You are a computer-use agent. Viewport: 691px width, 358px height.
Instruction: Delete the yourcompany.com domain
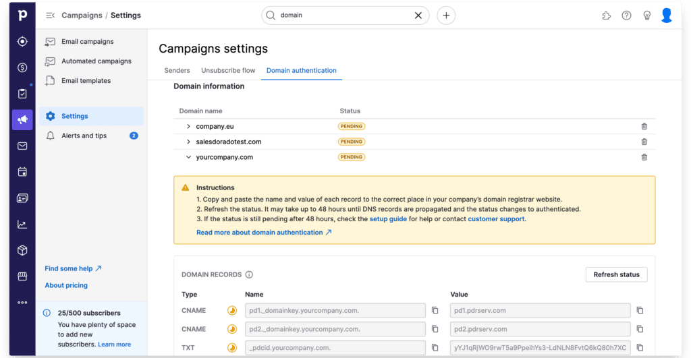tap(644, 157)
